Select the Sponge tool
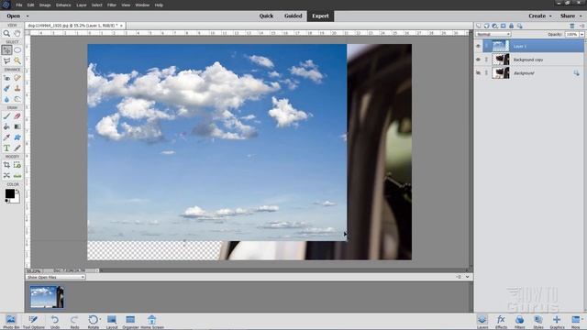The image size is (587, 330). click(17, 99)
